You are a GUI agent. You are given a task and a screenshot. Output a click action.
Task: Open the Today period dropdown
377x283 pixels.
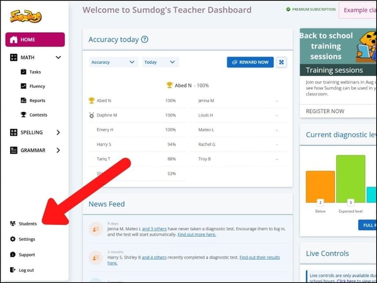[x=160, y=62]
